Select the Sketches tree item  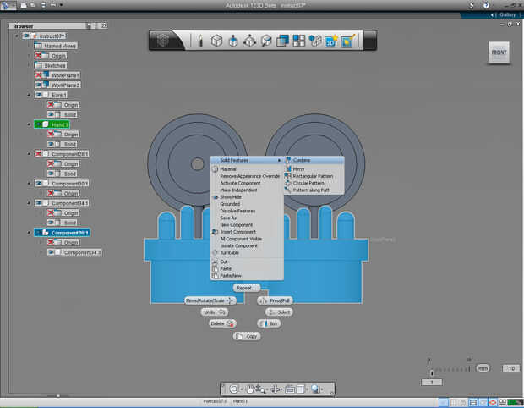51,65
